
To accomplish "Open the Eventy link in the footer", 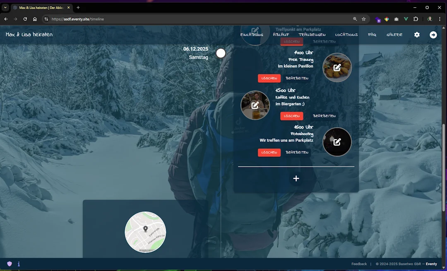I will click(x=431, y=264).
